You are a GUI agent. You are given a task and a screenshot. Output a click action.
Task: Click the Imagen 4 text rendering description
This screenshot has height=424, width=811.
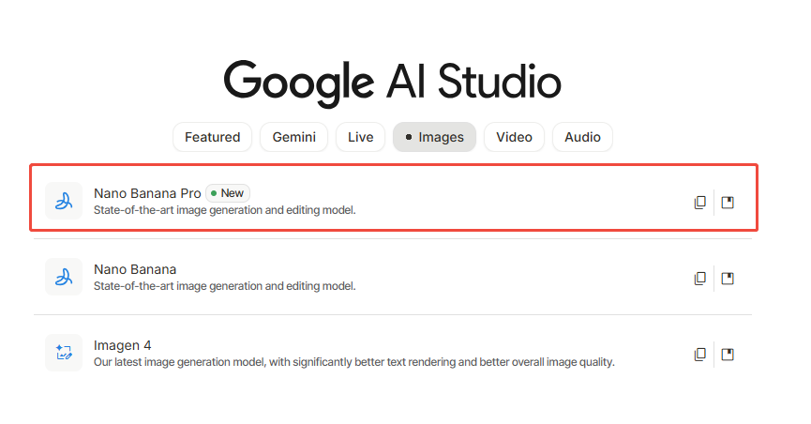(x=353, y=362)
